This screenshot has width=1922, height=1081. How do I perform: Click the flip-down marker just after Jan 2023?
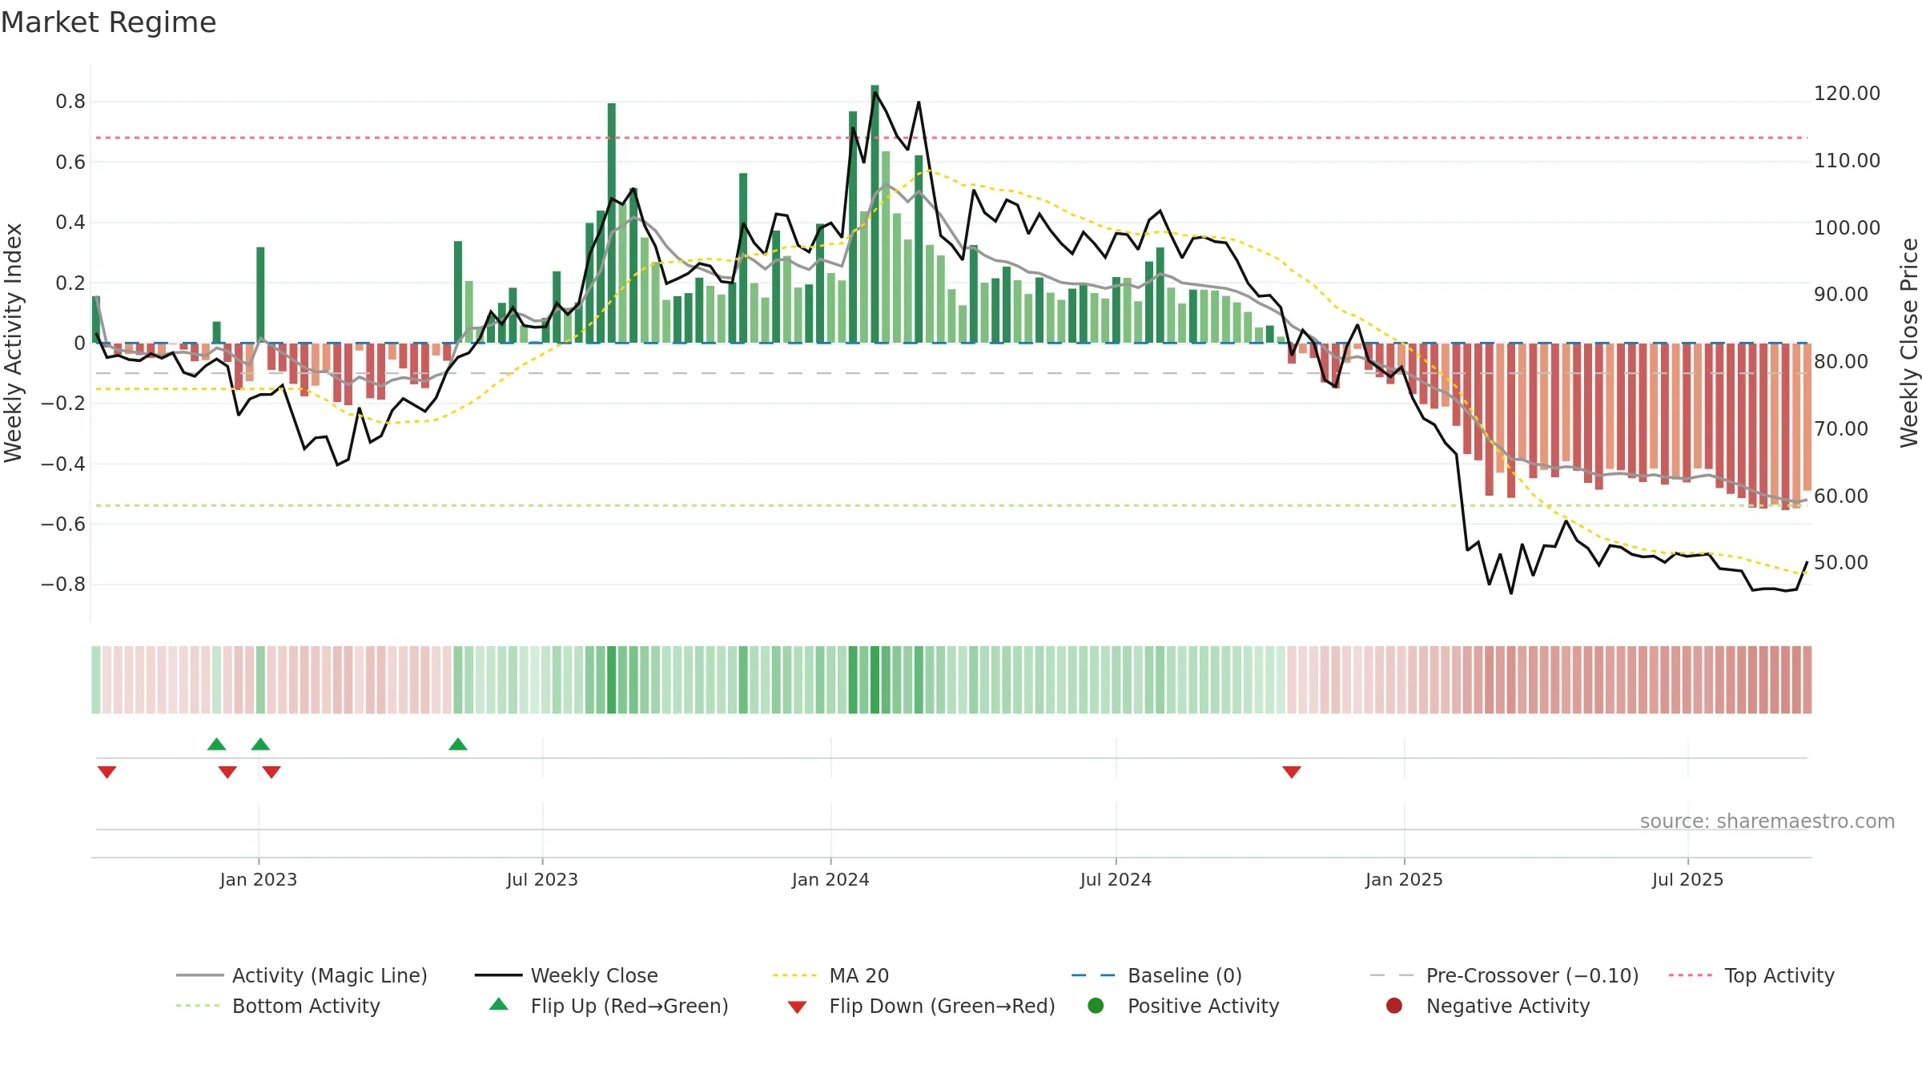click(271, 772)
